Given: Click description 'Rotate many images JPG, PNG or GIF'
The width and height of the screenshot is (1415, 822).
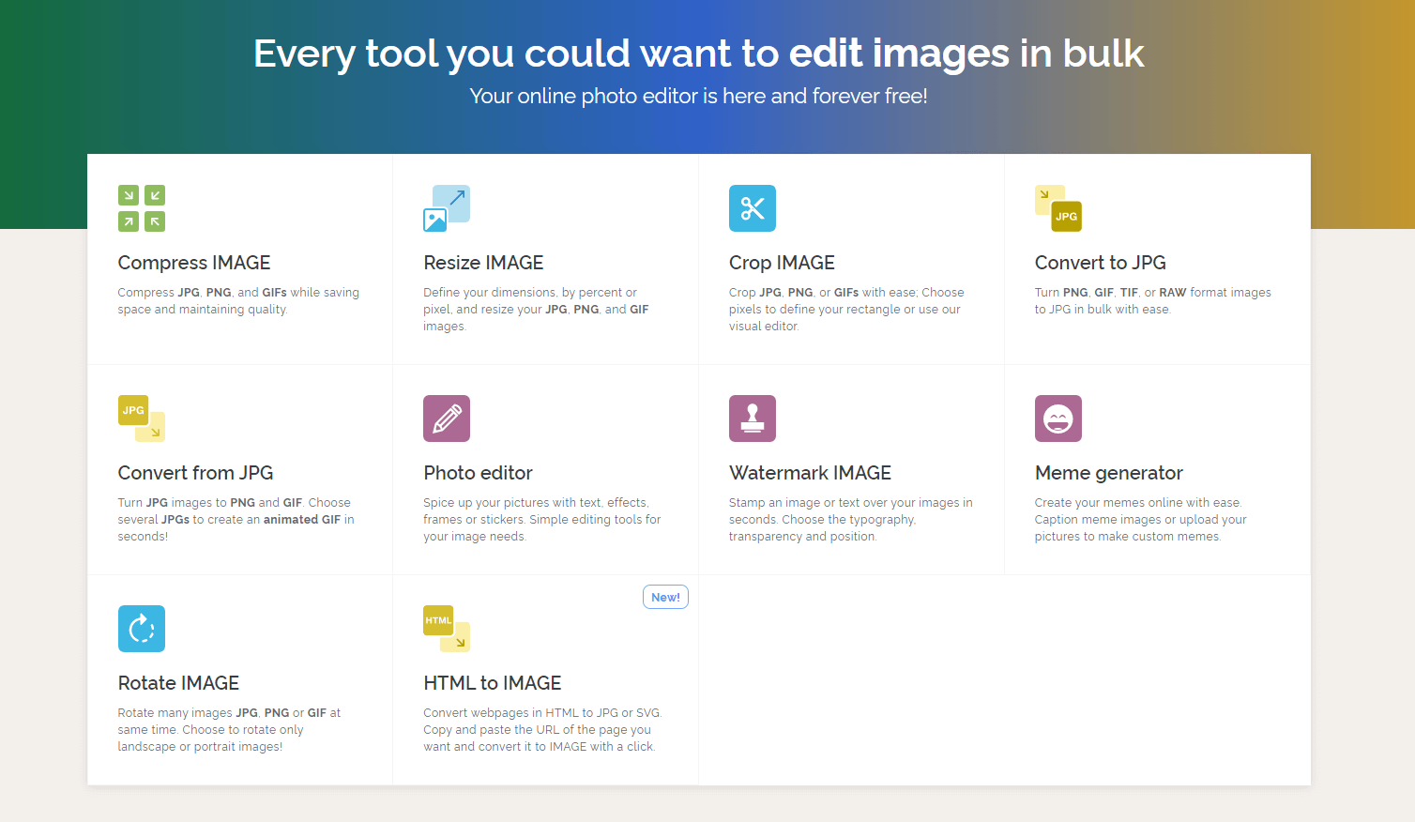Looking at the screenshot, I should click(x=222, y=713).
